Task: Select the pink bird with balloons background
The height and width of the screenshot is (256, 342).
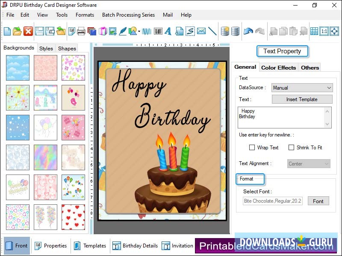Action: pos(73,98)
